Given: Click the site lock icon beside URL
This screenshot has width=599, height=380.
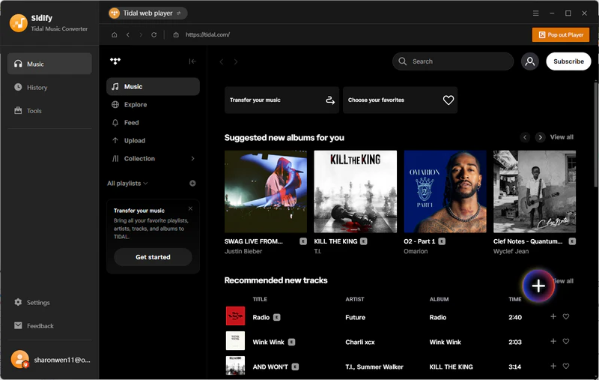Looking at the screenshot, I should 176,34.
